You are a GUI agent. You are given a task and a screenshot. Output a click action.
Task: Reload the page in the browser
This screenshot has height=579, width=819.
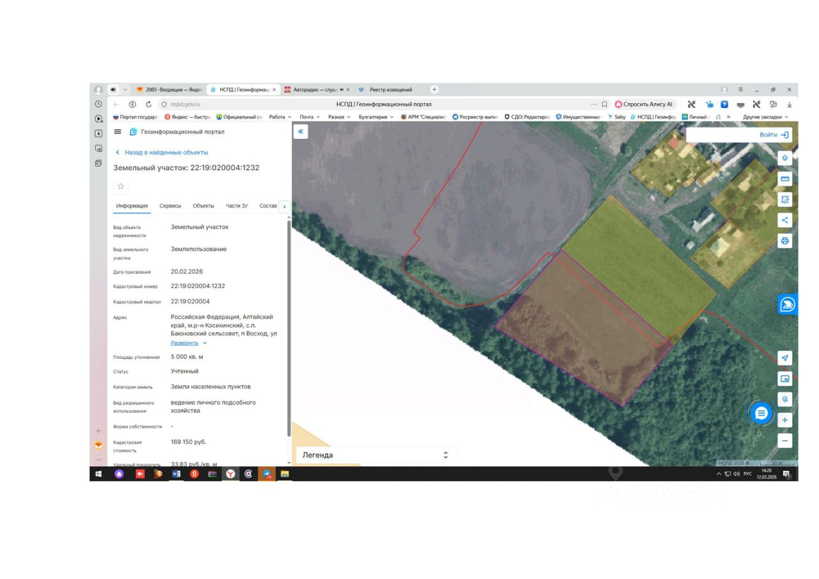tap(148, 104)
